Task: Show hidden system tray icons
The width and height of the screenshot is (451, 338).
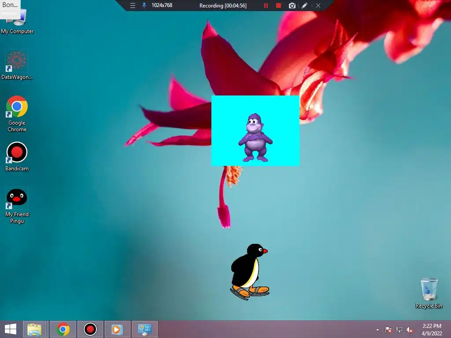Action: (x=377, y=330)
